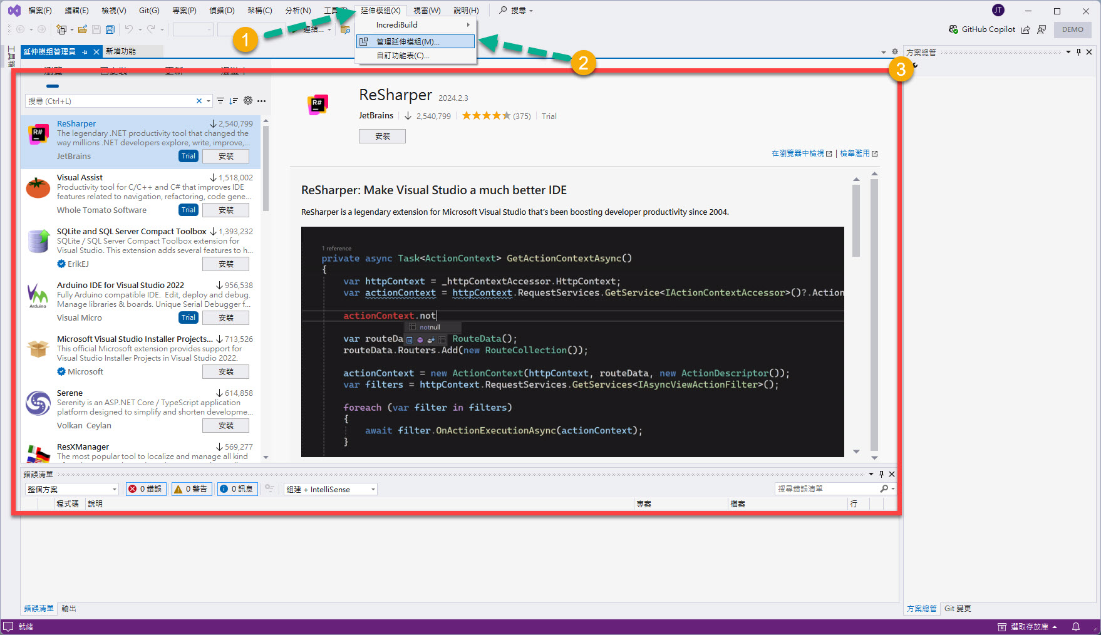The image size is (1101, 635).
Task: Select 自訂功能表(C)... menu entry
Action: (416, 56)
